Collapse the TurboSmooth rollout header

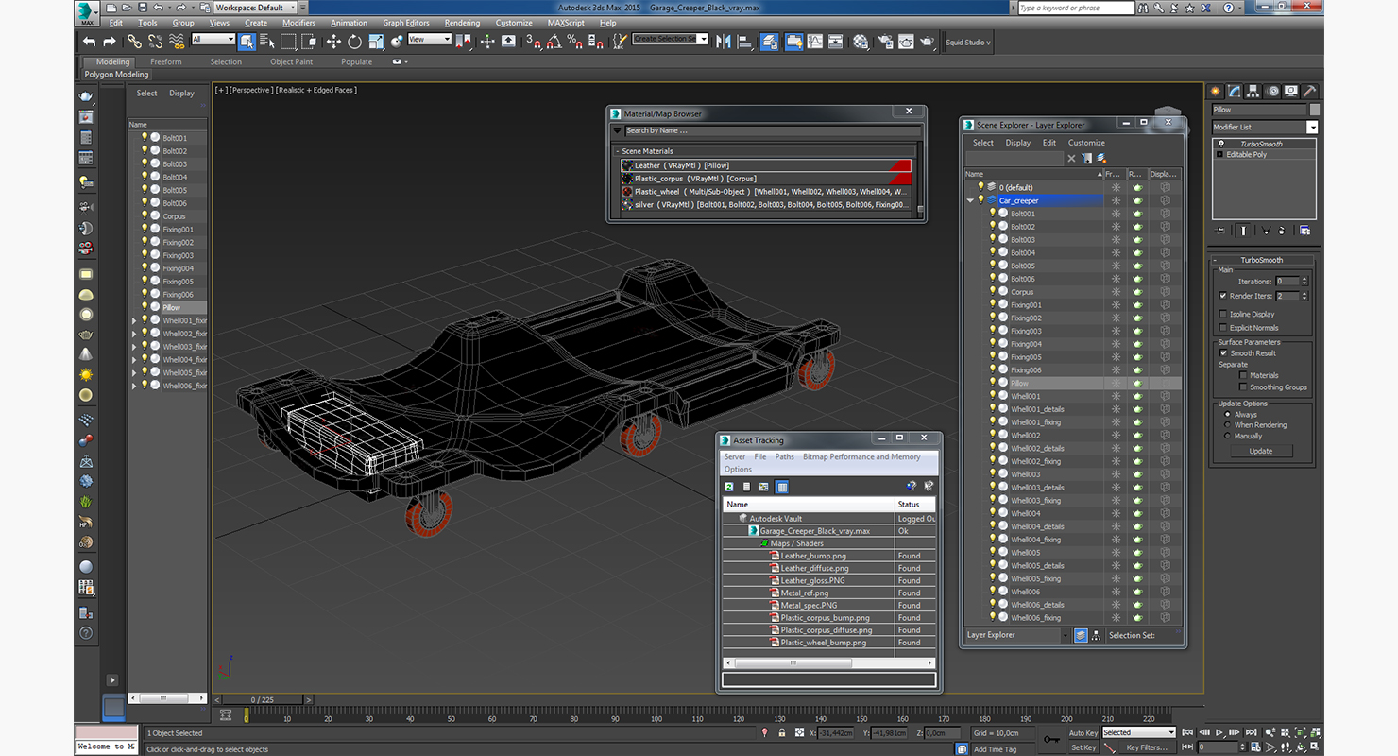coord(1261,260)
